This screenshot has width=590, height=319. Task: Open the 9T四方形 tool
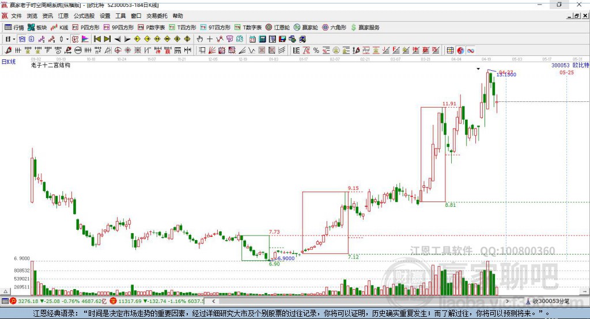(215, 28)
